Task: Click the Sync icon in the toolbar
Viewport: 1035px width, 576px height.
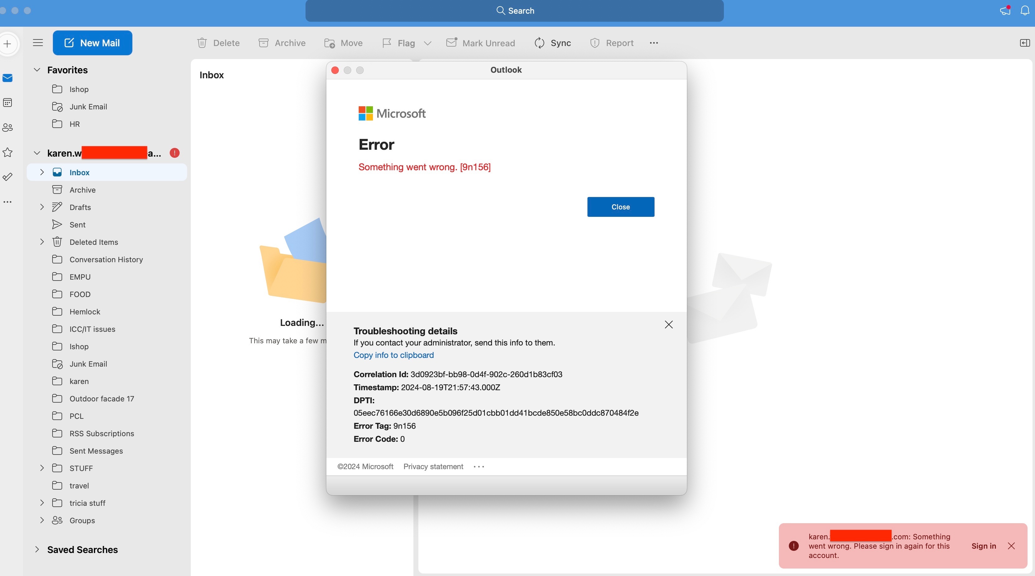Action: [x=540, y=43]
